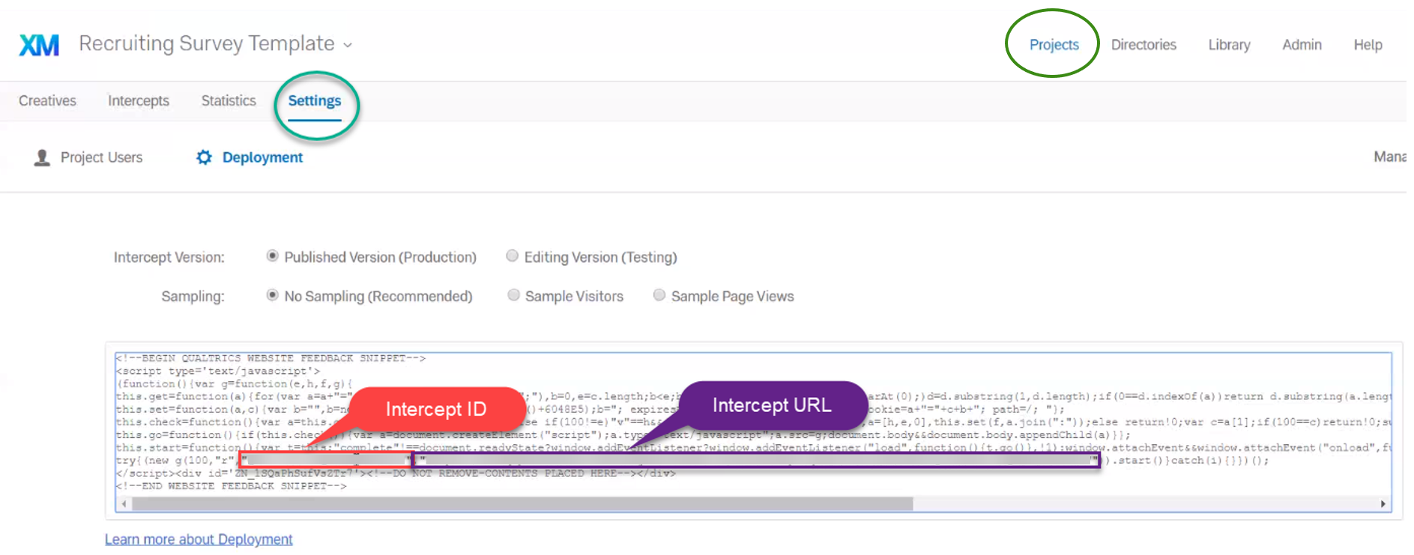Open the Directories page
Screen dimensions: 1414x555
pyautogui.click(x=1143, y=45)
